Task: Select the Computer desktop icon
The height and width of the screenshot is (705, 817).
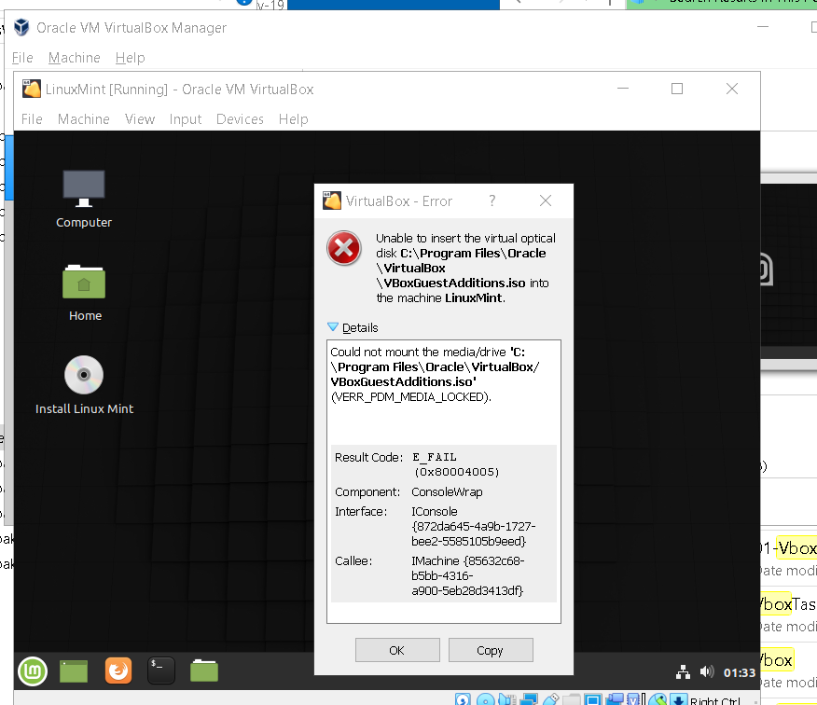Action: [x=84, y=199]
